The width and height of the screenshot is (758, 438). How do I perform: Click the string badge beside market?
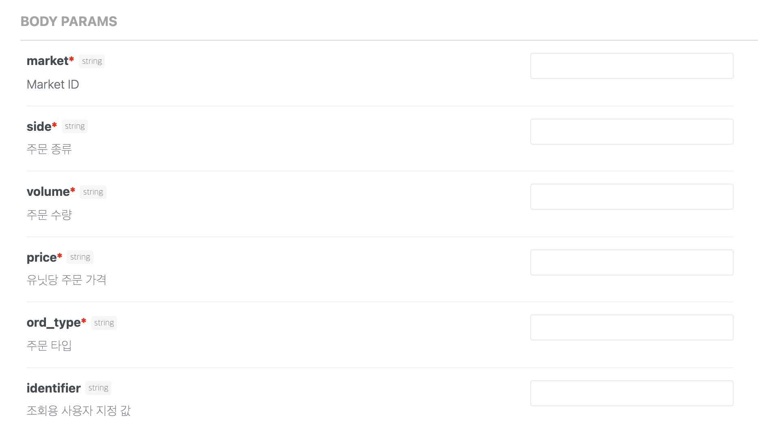point(92,61)
